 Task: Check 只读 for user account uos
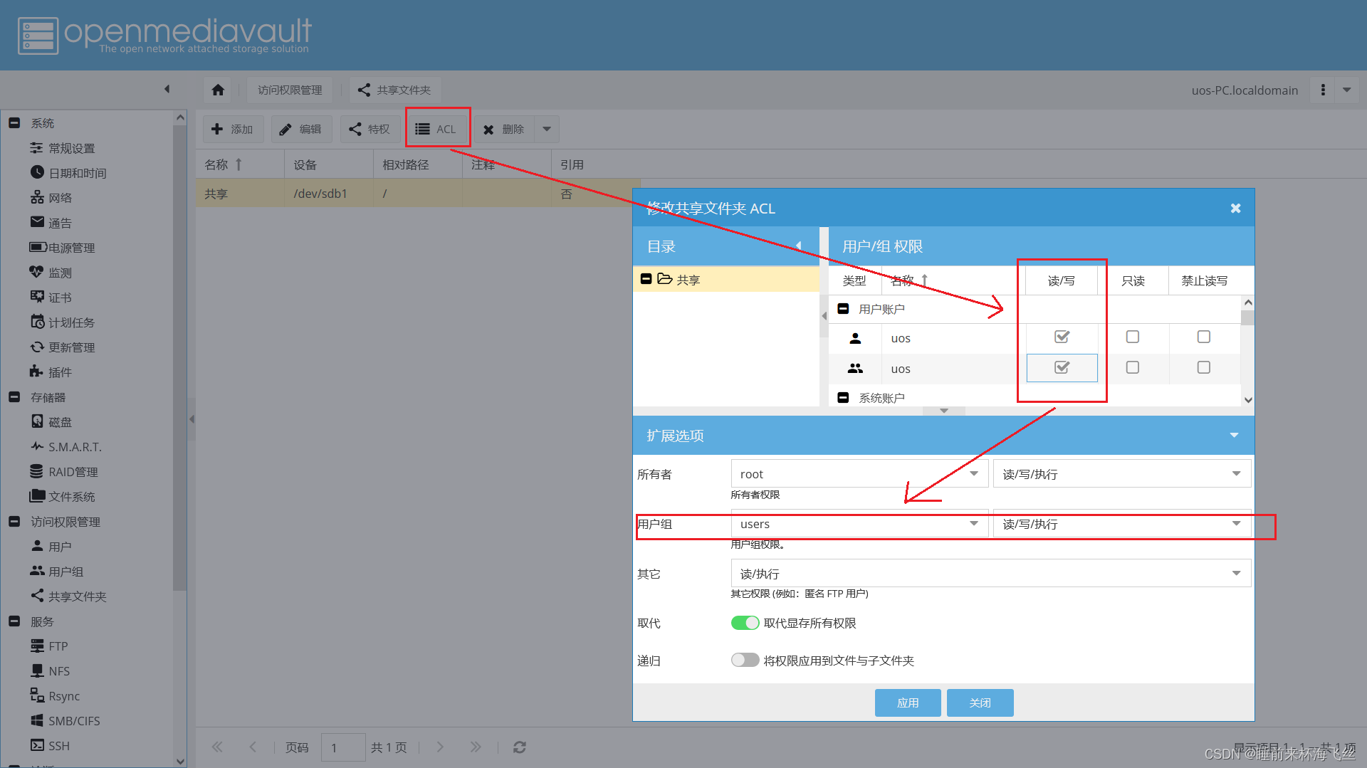click(x=1133, y=337)
